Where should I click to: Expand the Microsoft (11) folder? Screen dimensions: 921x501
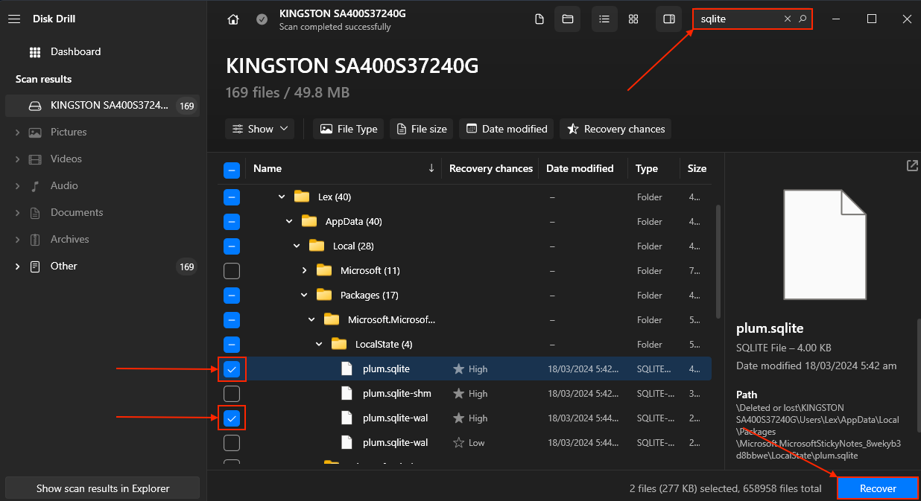(x=304, y=271)
